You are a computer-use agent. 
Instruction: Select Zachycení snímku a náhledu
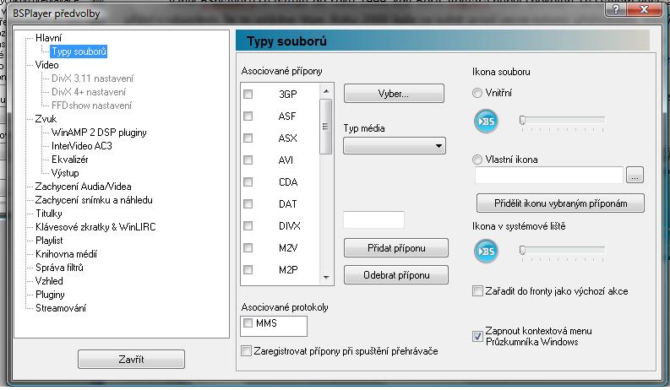point(94,200)
